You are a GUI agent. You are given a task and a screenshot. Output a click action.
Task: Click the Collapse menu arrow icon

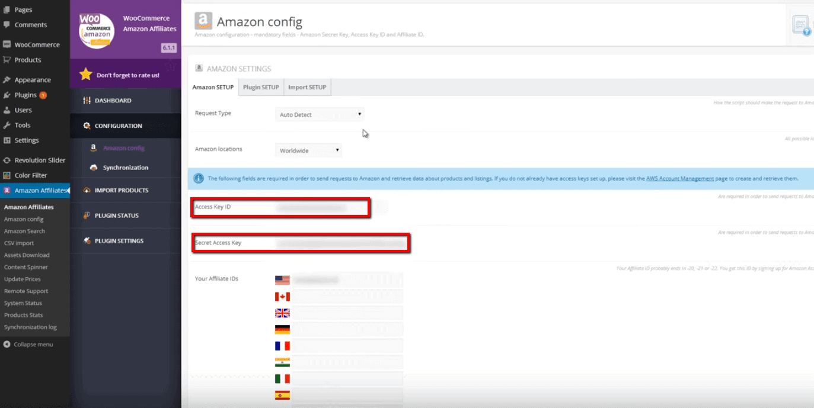pos(7,344)
